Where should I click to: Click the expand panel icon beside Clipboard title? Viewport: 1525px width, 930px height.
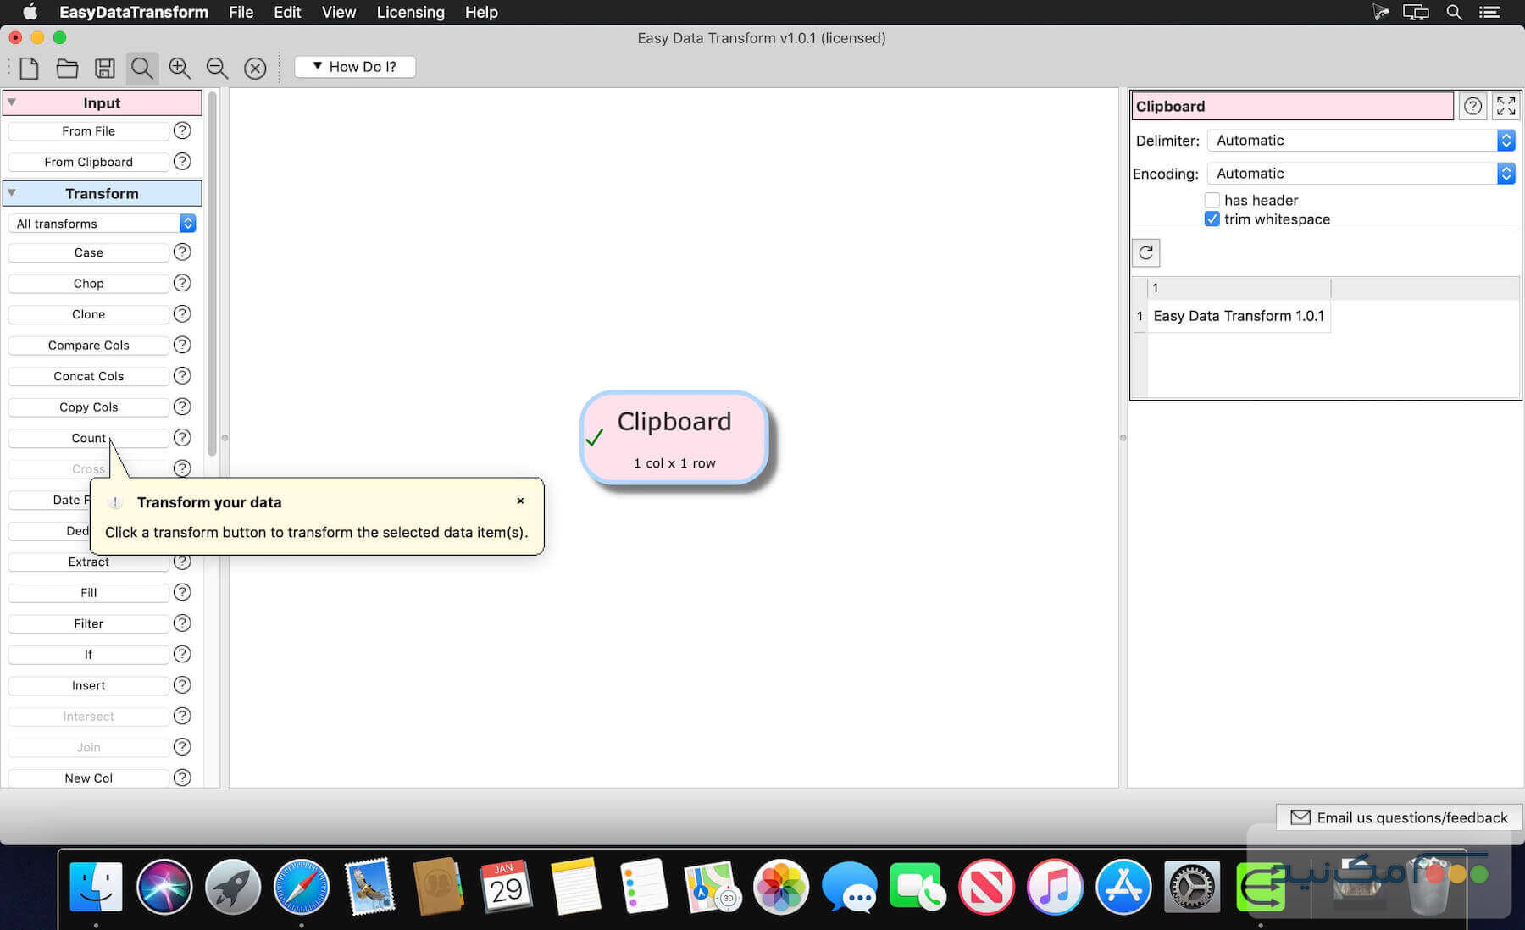(x=1506, y=106)
